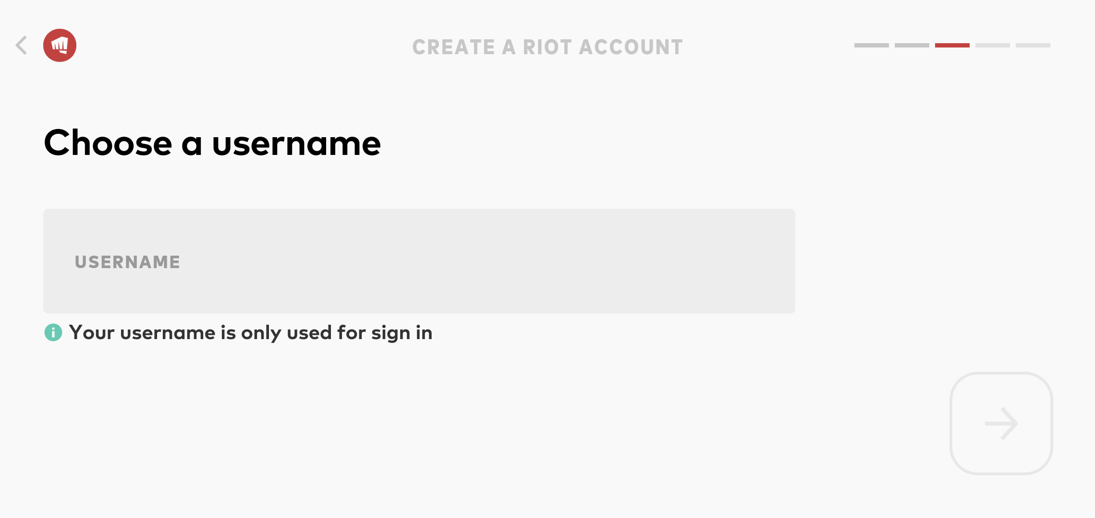Click the word "Choose" in the heading

108,143
